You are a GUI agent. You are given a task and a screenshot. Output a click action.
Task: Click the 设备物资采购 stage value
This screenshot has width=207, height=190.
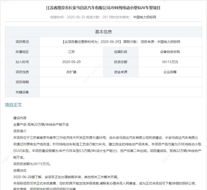[170, 52]
